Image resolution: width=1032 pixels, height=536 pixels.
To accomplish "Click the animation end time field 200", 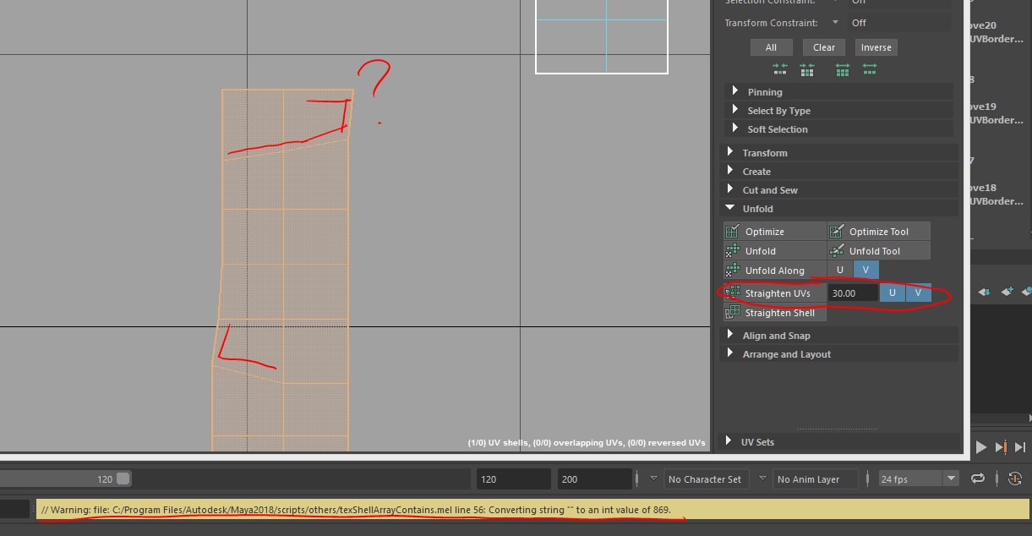I will tap(593, 479).
